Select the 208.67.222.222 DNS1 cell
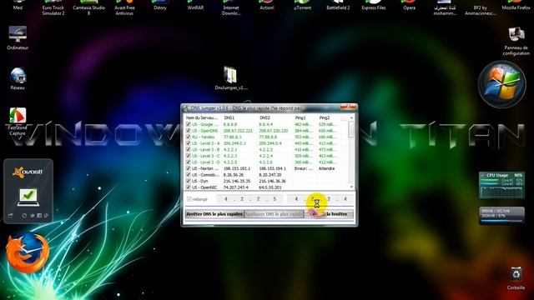This screenshot has height=300, width=534. (x=238, y=131)
